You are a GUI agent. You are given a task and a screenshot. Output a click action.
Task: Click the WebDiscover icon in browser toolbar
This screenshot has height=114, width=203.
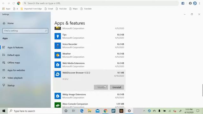click(195, 3)
